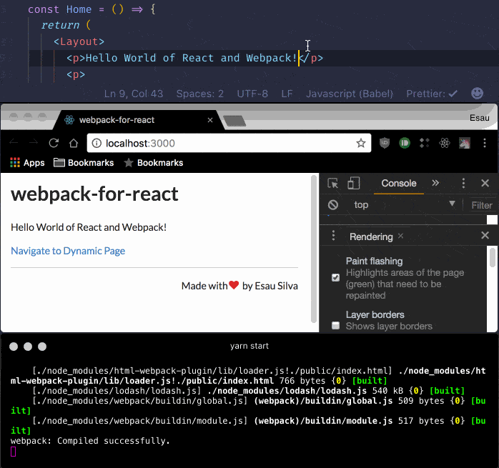Click the inspect element picker icon
The image size is (499, 468).
coord(333,184)
